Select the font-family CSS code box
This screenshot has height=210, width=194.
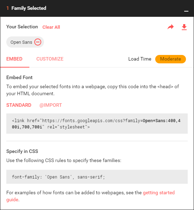[97, 177]
